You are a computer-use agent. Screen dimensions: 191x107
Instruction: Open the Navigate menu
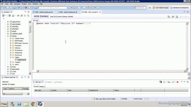point(17,4)
